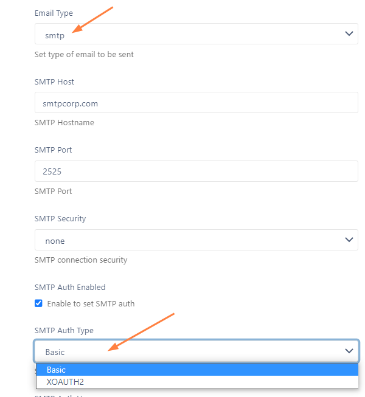The width and height of the screenshot is (365, 397).
Task: Click the 'SMTP connection security' helper text
Action: click(x=81, y=260)
